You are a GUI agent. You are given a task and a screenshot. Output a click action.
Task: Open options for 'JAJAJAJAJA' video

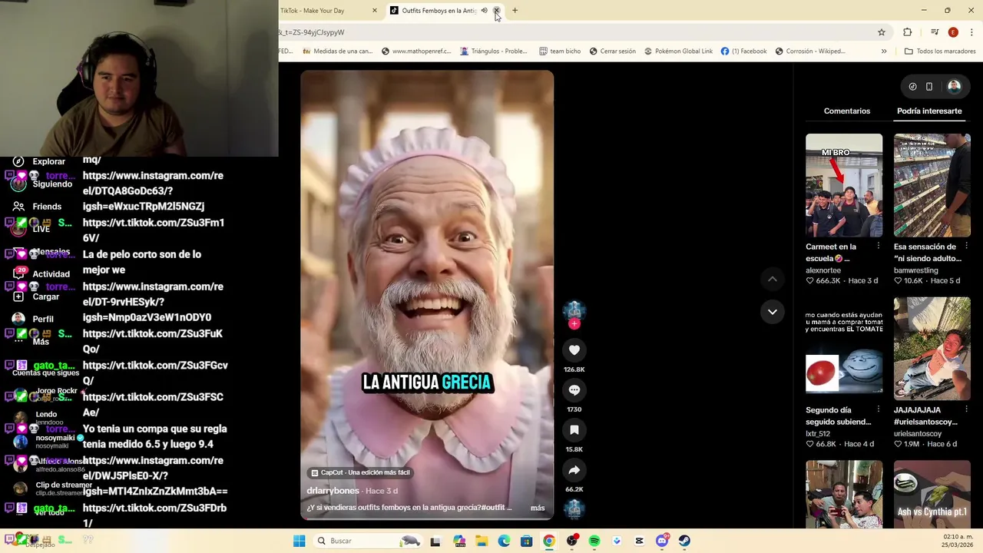pyautogui.click(x=966, y=409)
